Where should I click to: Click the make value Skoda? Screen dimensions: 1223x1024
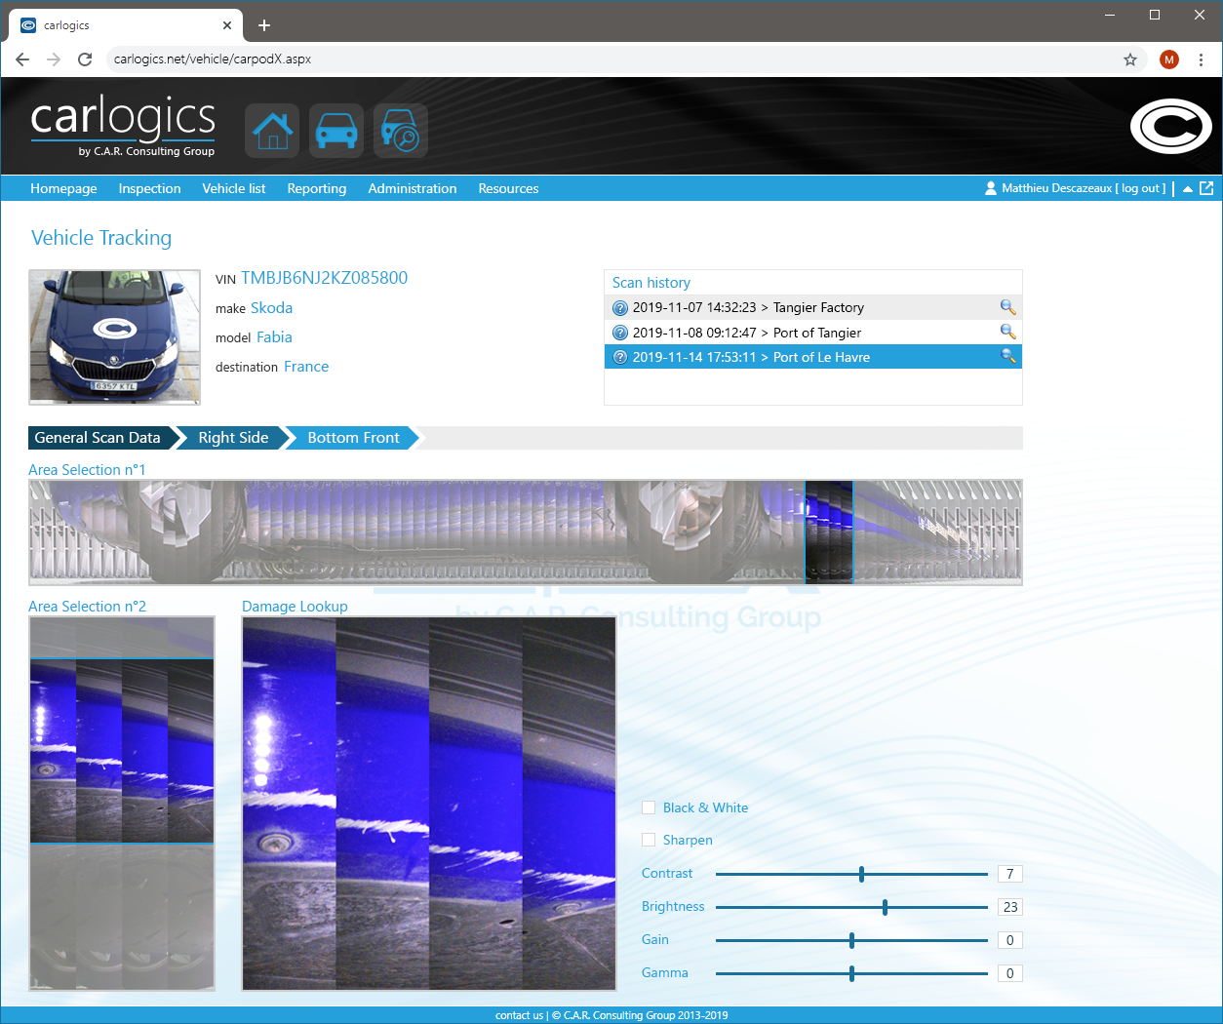point(272,308)
